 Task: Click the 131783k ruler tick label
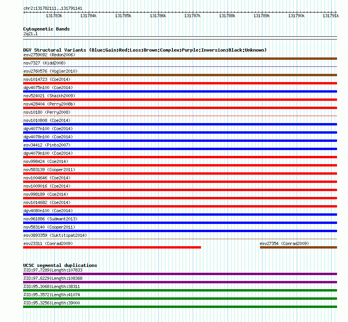tap(54, 16)
